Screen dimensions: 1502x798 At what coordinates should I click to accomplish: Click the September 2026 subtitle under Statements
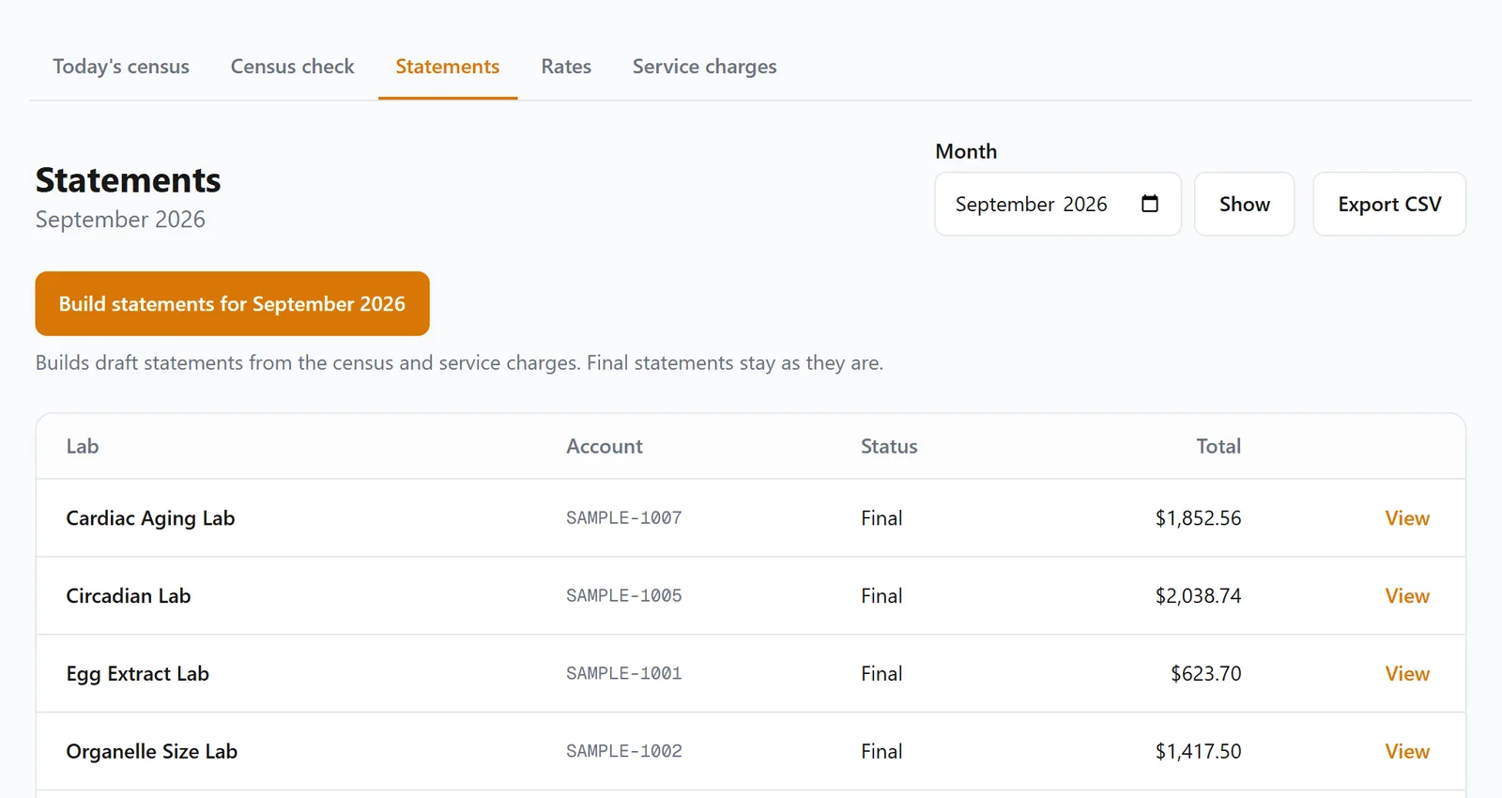pyautogui.click(x=120, y=220)
